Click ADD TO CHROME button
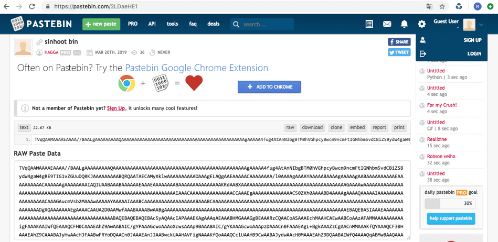The image size is (498, 242). [269, 87]
